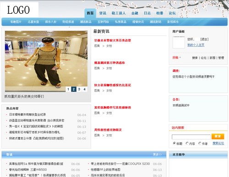Click 图集 under the first headline
This screenshot has height=177, width=229.
pos(97,46)
